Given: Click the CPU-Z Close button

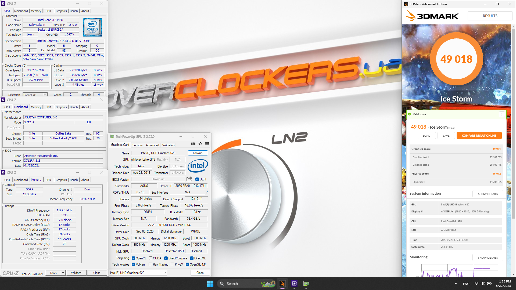Looking at the screenshot, I should coord(97,273).
